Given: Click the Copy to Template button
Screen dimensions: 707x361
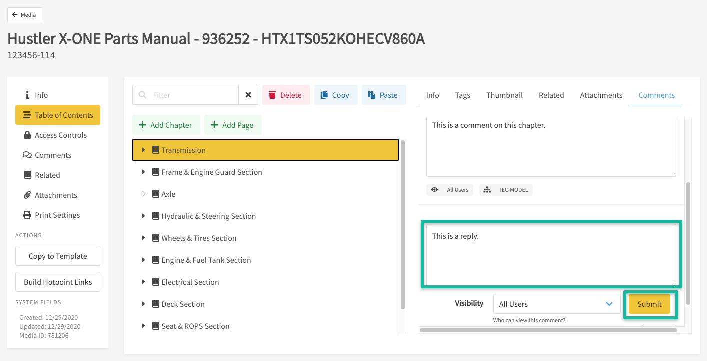Looking at the screenshot, I should 58,256.
